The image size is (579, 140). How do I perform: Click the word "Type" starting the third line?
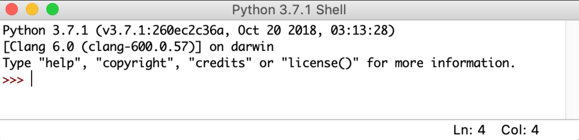[x=17, y=63]
